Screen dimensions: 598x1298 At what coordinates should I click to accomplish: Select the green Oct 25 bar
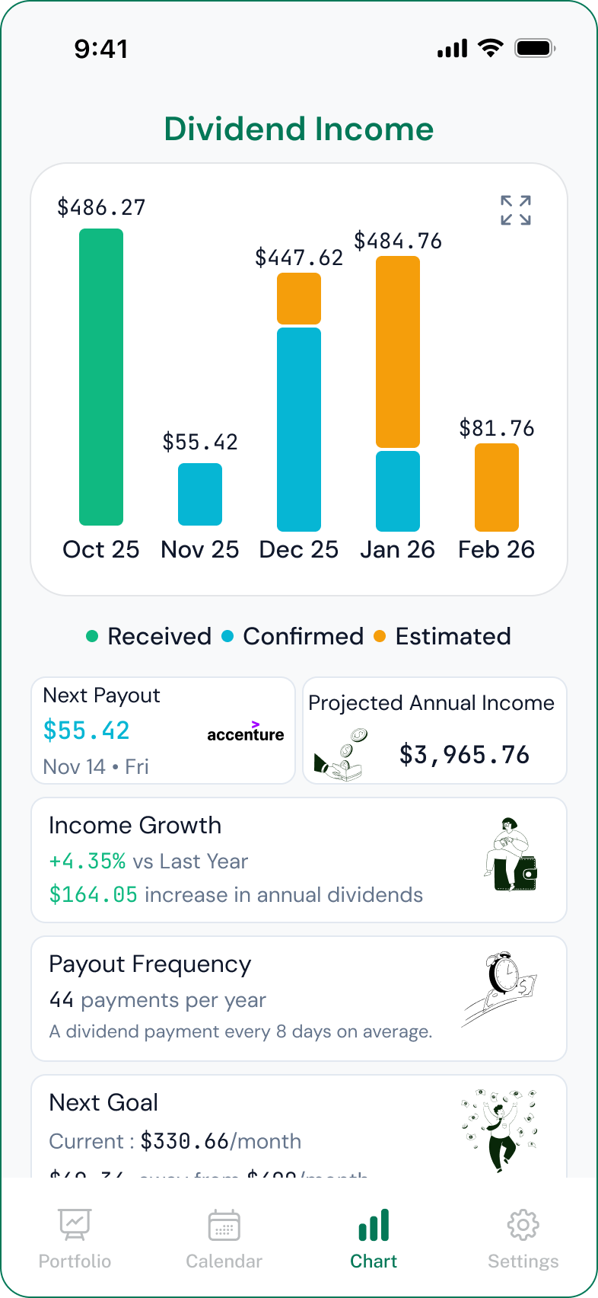pos(101,377)
